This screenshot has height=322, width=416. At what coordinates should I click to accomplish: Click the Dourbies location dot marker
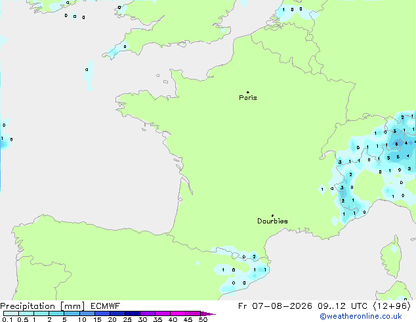tap(272, 216)
